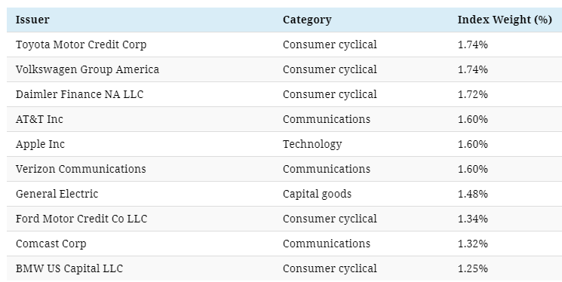
Task: Select the Toyota Motor Credit Corp cell
Action: [x=81, y=44]
